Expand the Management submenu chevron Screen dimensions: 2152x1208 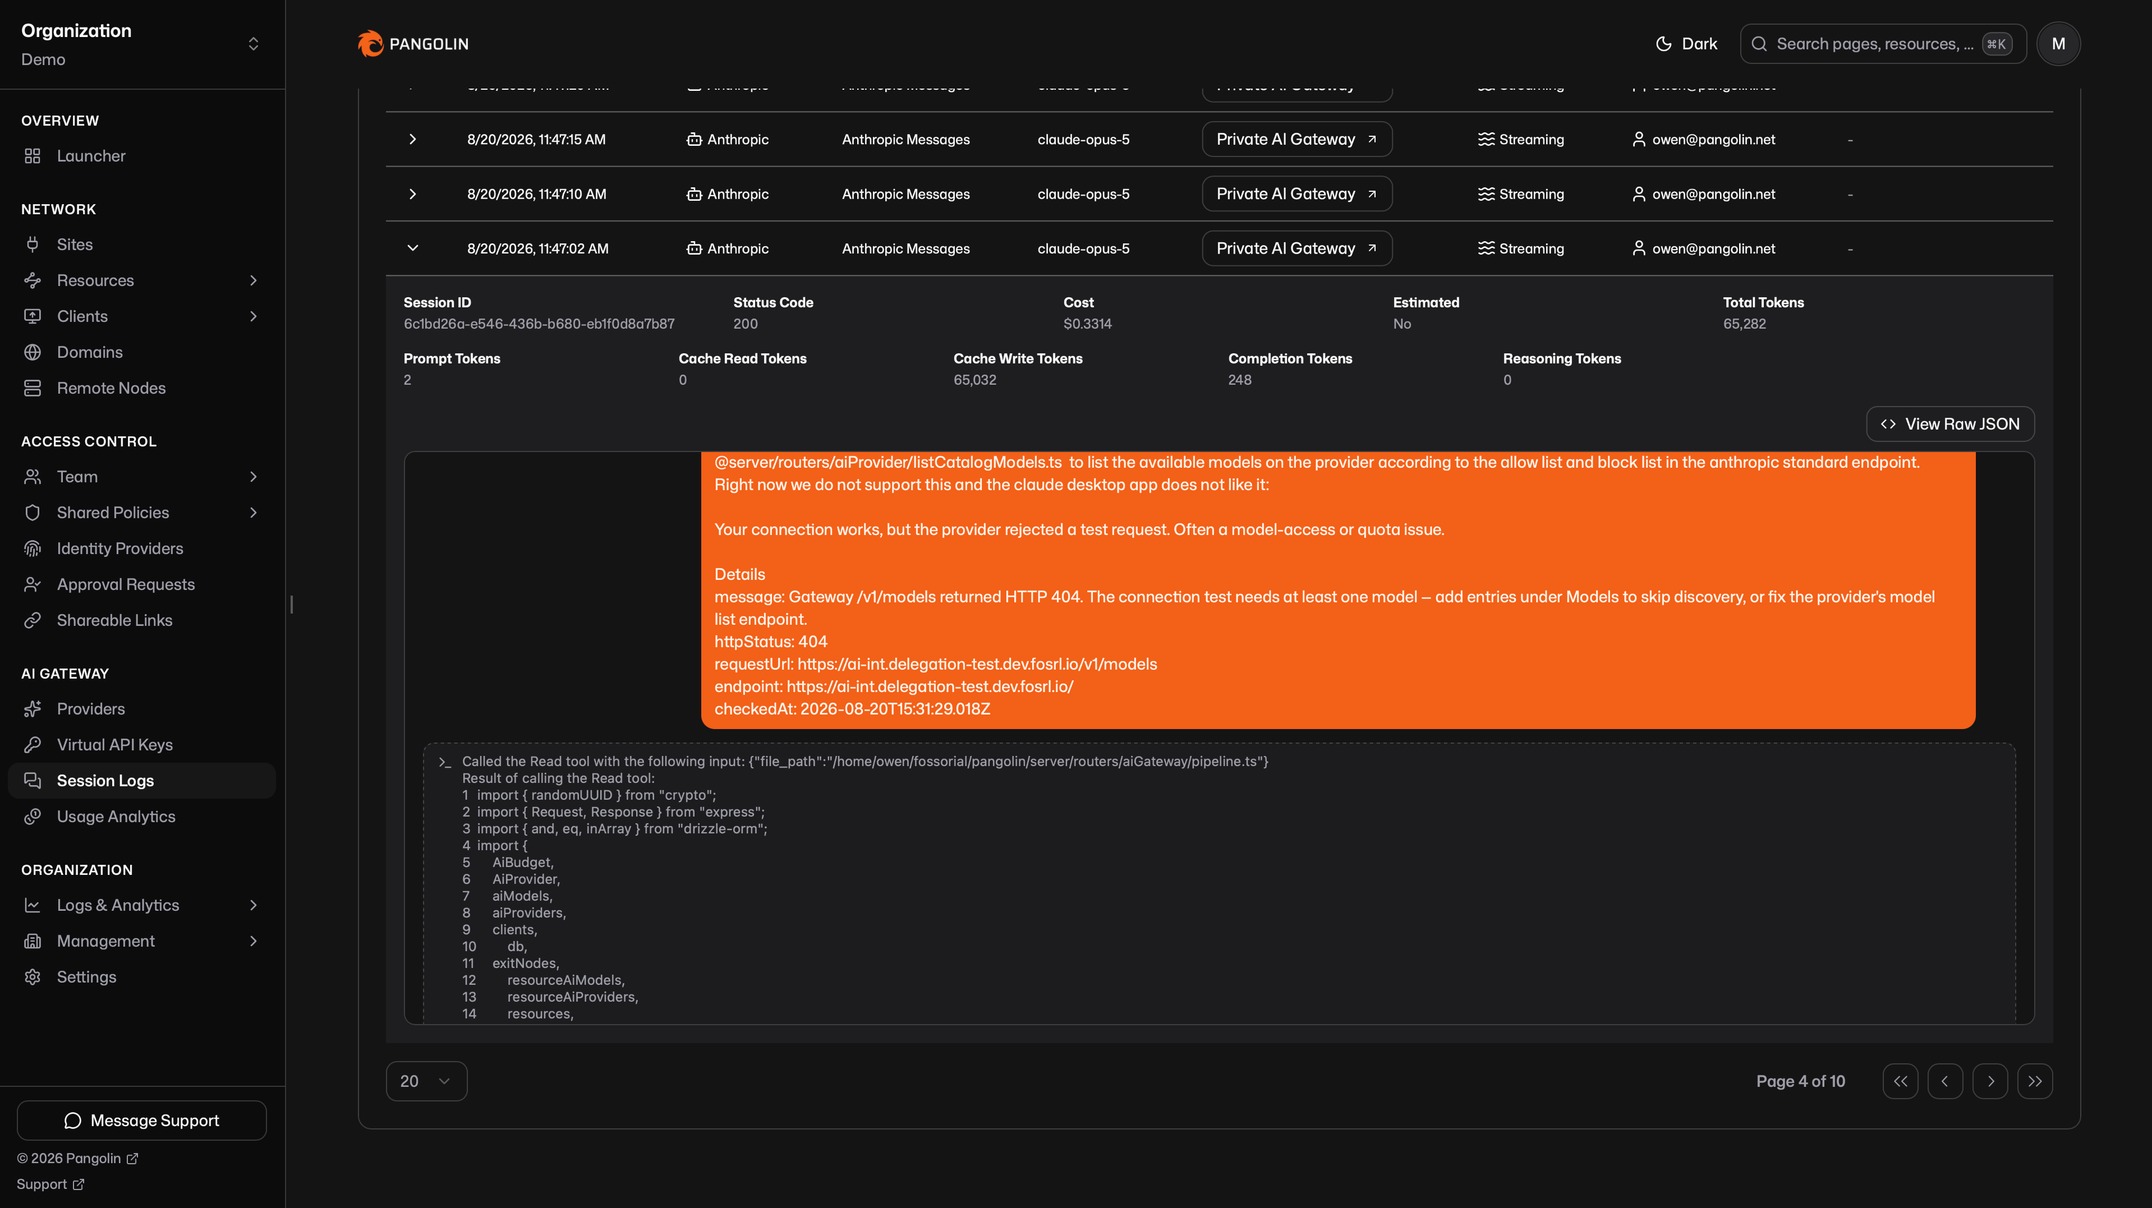pos(253,942)
